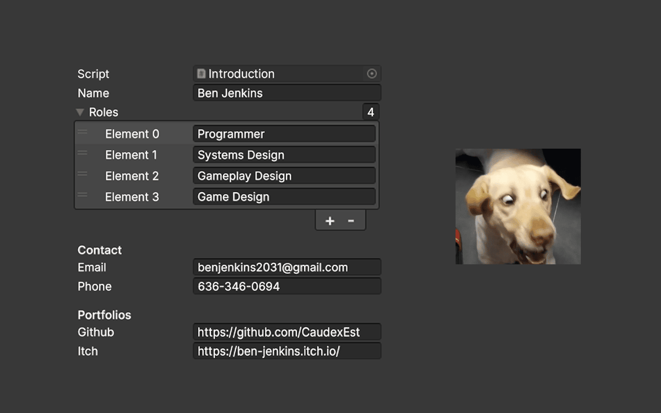Click the Systems Design role field
Image resolution: width=661 pixels, height=413 pixels.
[284, 155]
